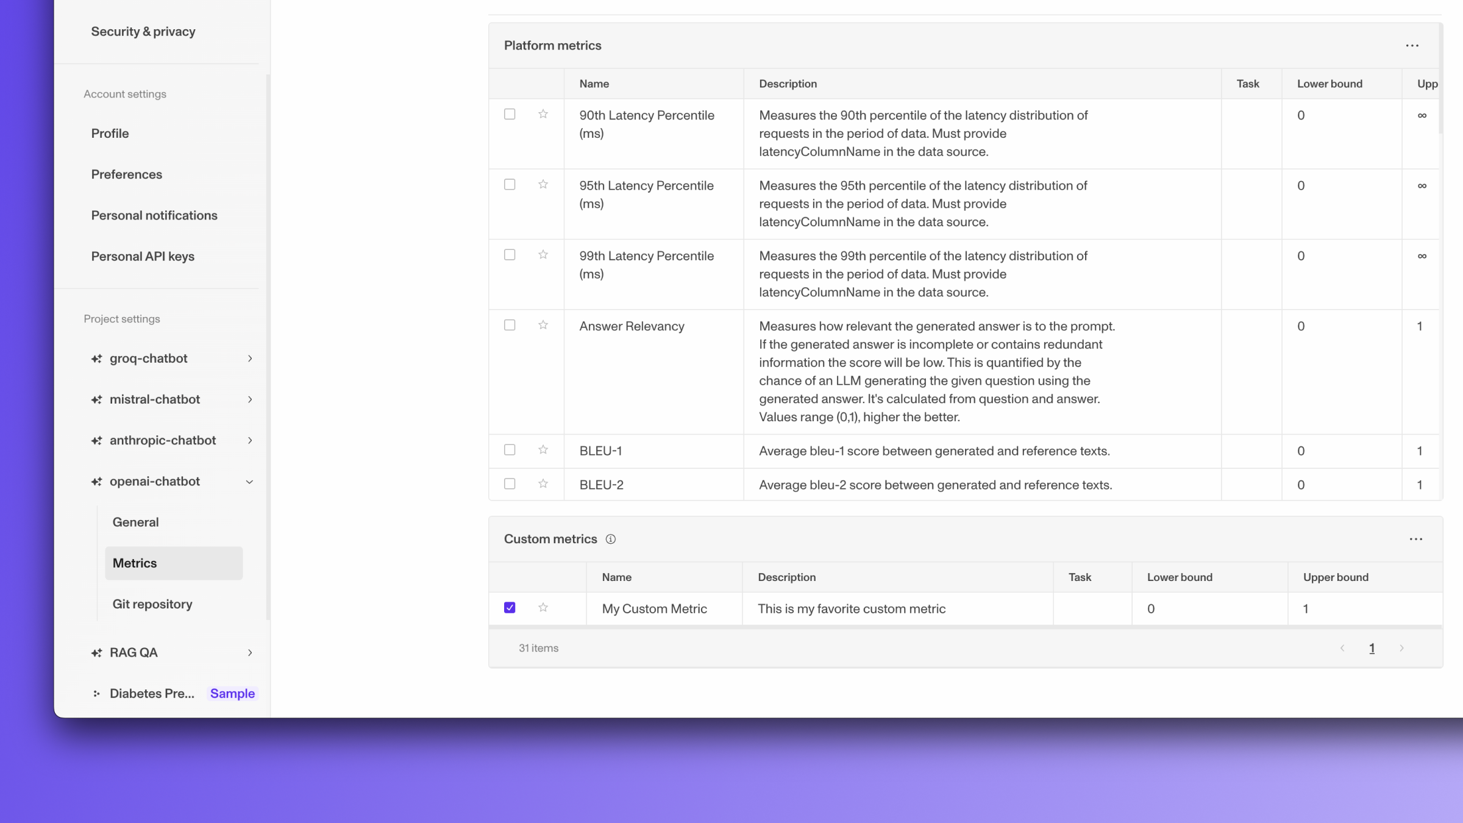Click the Diabetes Pre... project dots icon

(96, 694)
